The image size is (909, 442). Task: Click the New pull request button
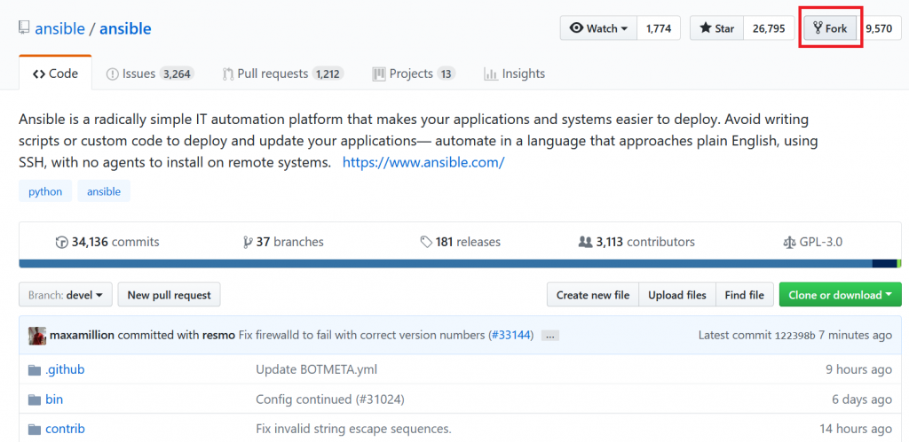170,295
